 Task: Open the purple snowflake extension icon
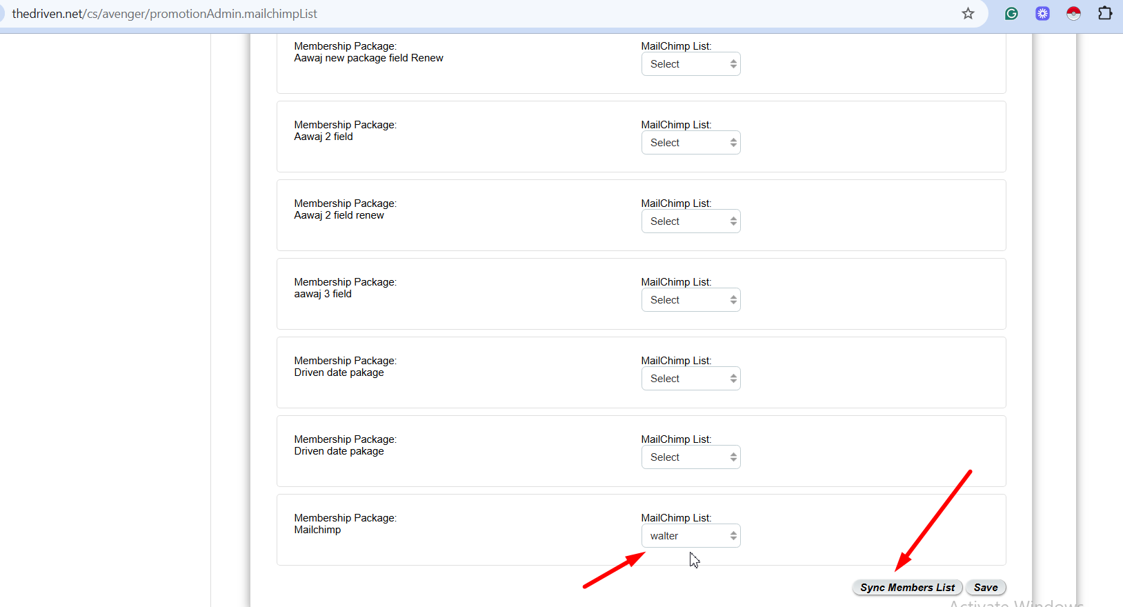point(1042,14)
